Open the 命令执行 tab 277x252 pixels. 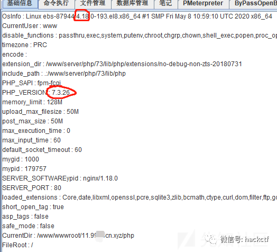click(56, 4)
